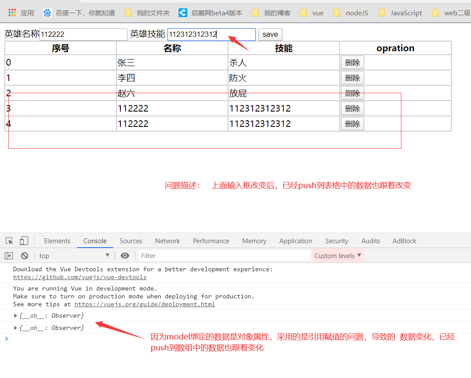471x378 pixels.
Task: Activate the inspect element picker icon
Action: [9, 241]
